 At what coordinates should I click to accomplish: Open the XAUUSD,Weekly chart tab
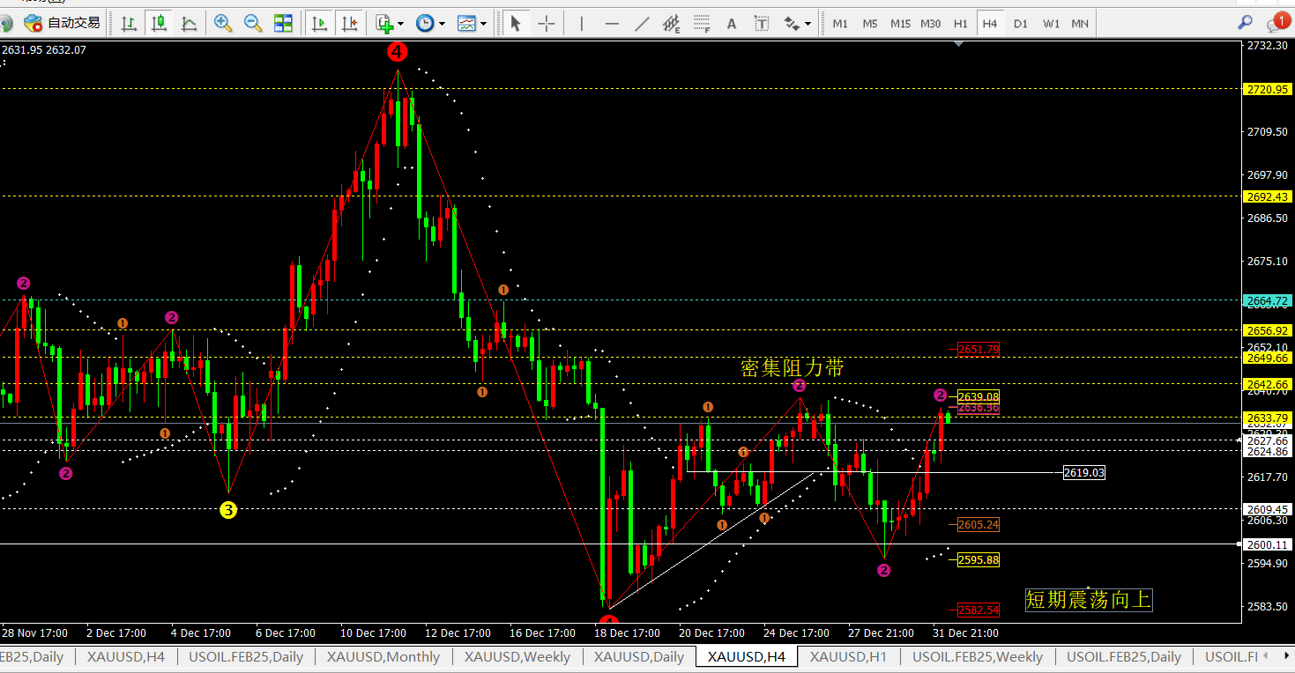click(517, 656)
